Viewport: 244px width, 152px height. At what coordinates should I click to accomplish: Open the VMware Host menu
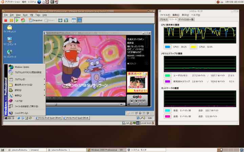click(25, 15)
